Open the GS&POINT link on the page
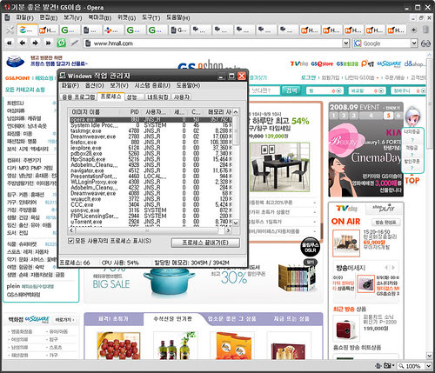The height and width of the screenshot is (373, 435). tap(17, 78)
